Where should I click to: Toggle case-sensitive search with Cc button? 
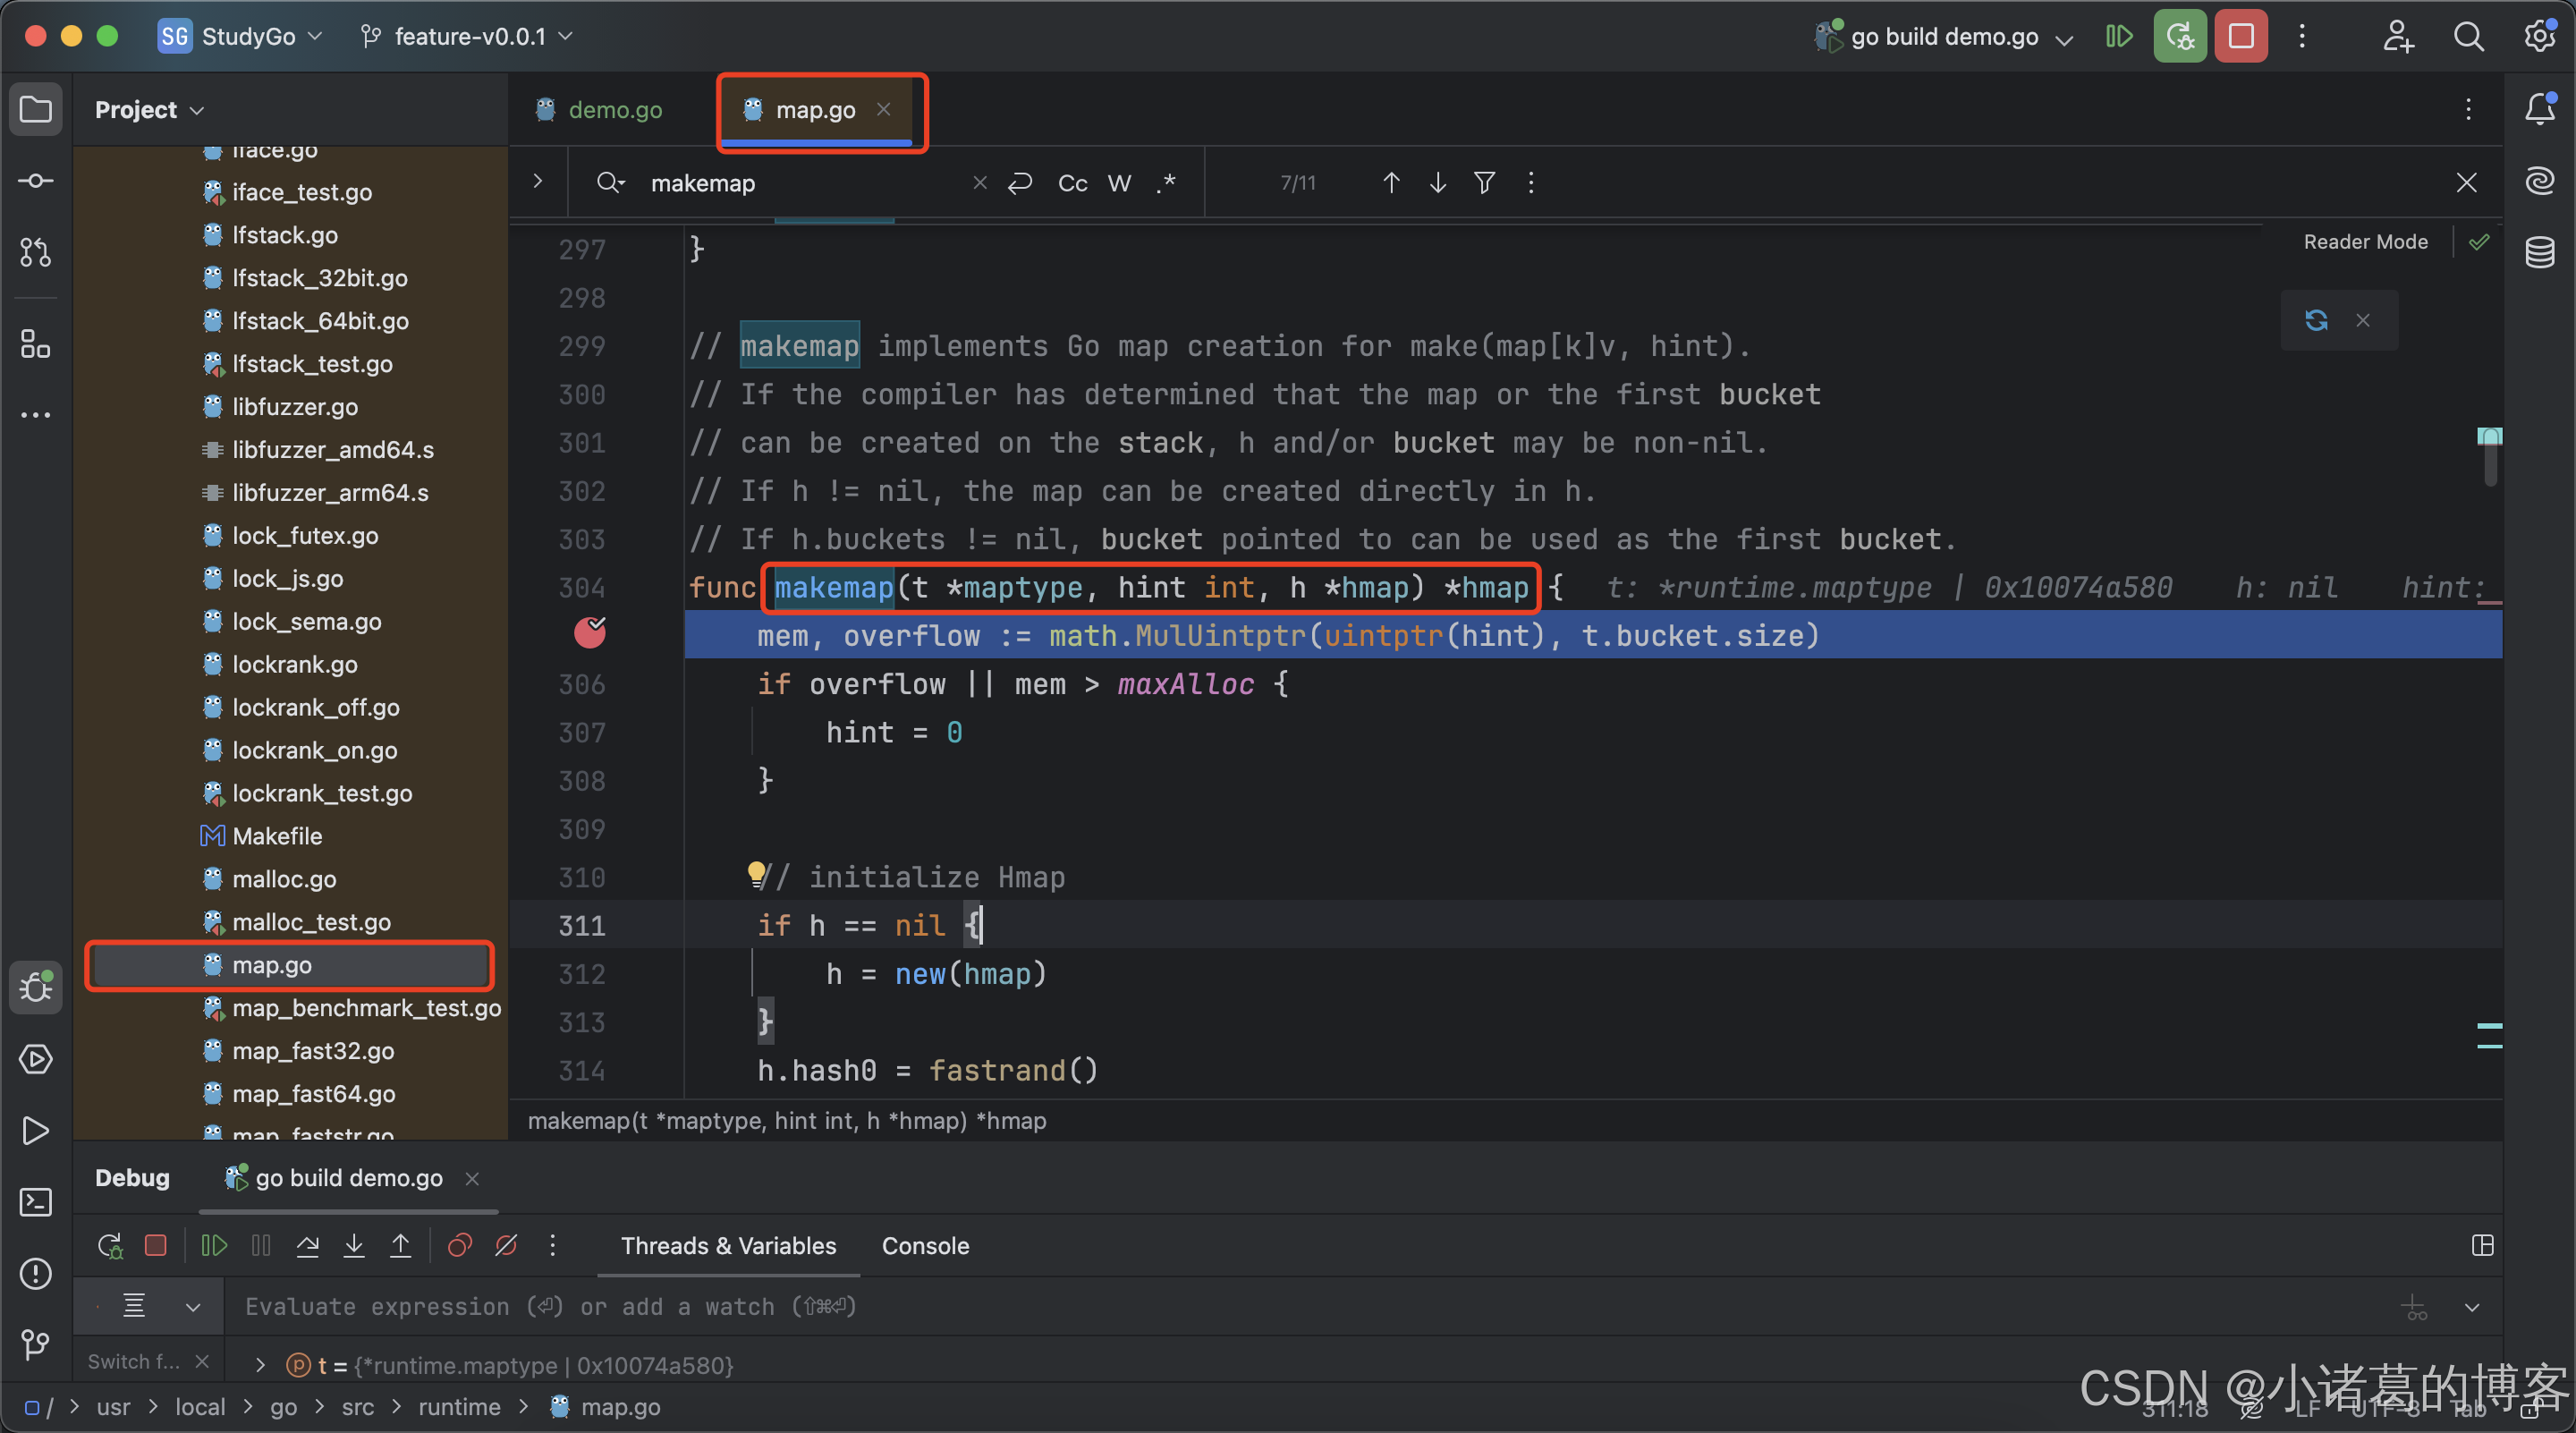click(x=1072, y=182)
